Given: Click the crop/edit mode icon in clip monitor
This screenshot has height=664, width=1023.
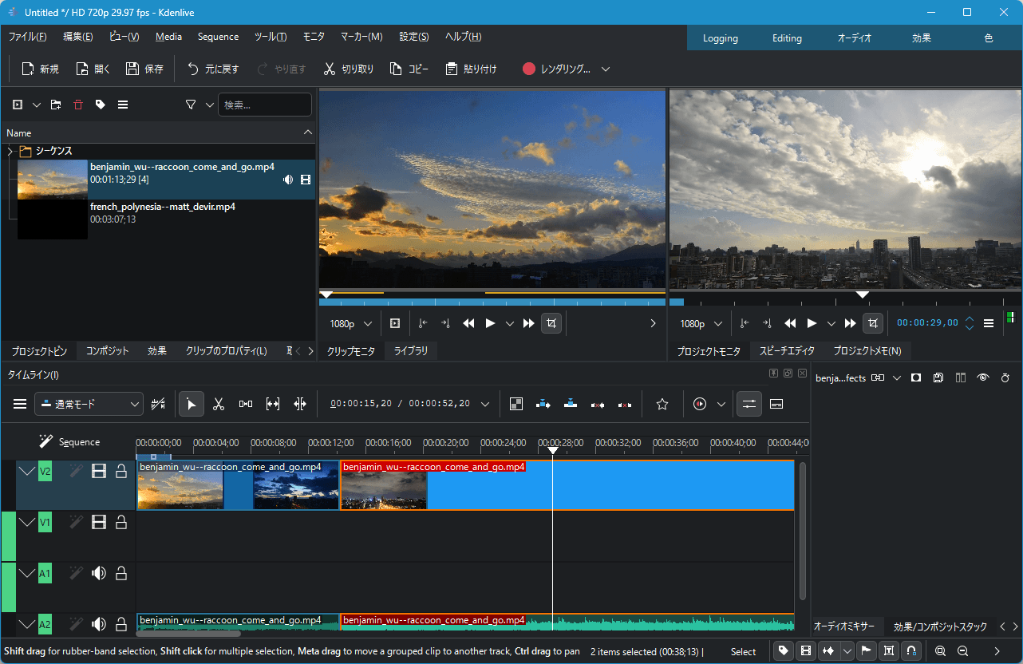Looking at the screenshot, I should point(551,323).
